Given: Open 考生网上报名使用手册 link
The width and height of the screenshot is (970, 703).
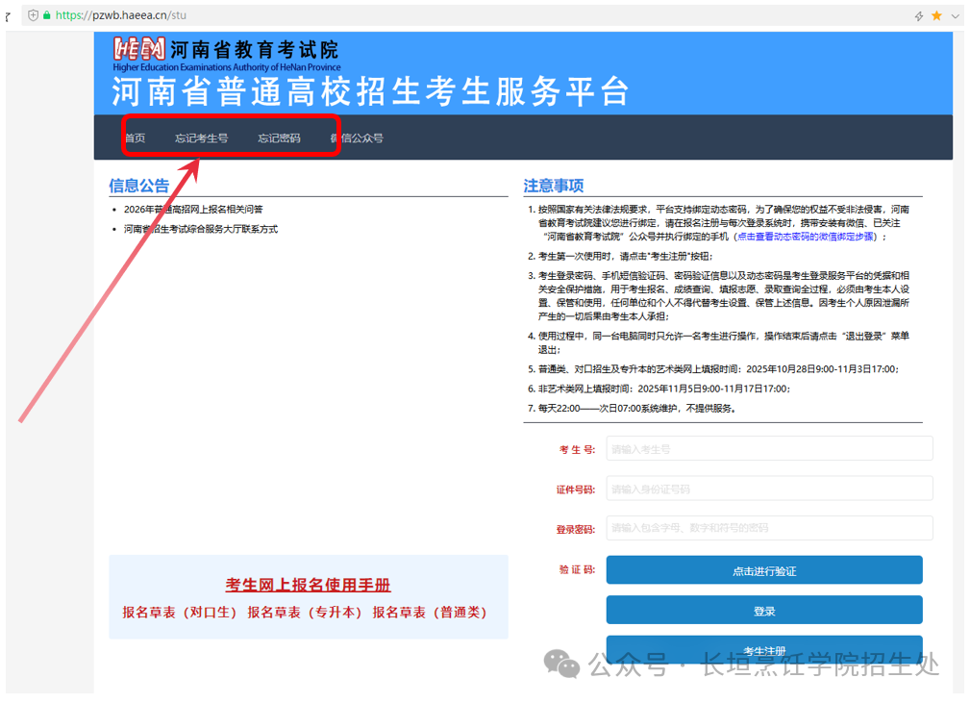Looking at the screenshot, I should click(308, 586).
